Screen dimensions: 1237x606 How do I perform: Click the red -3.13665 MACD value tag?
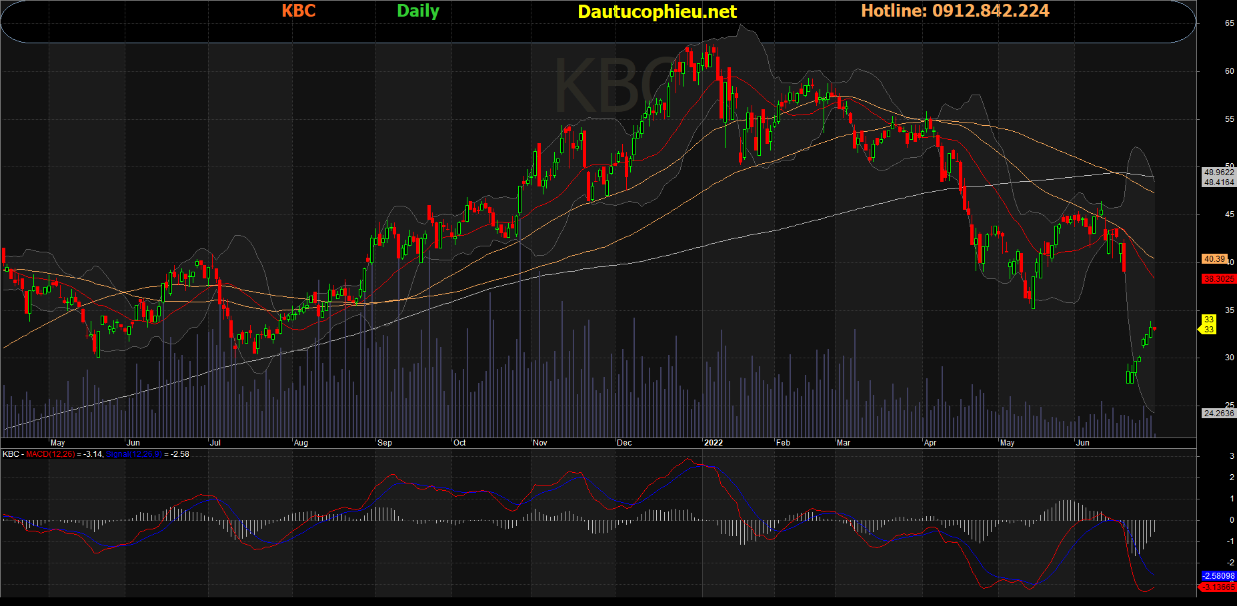1218,587
